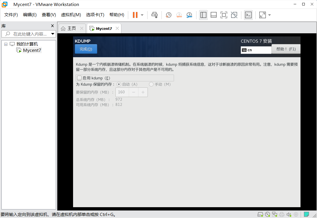Open the suspend button dropdown arrow

[141, 15]
